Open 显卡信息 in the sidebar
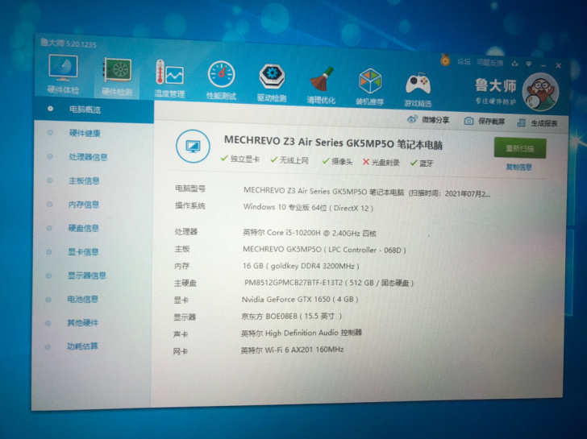This screenshot has height=439, width=587. [x=83, y=252]
